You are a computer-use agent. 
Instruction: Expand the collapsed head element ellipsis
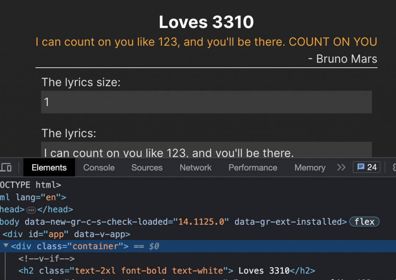[31, 210]
